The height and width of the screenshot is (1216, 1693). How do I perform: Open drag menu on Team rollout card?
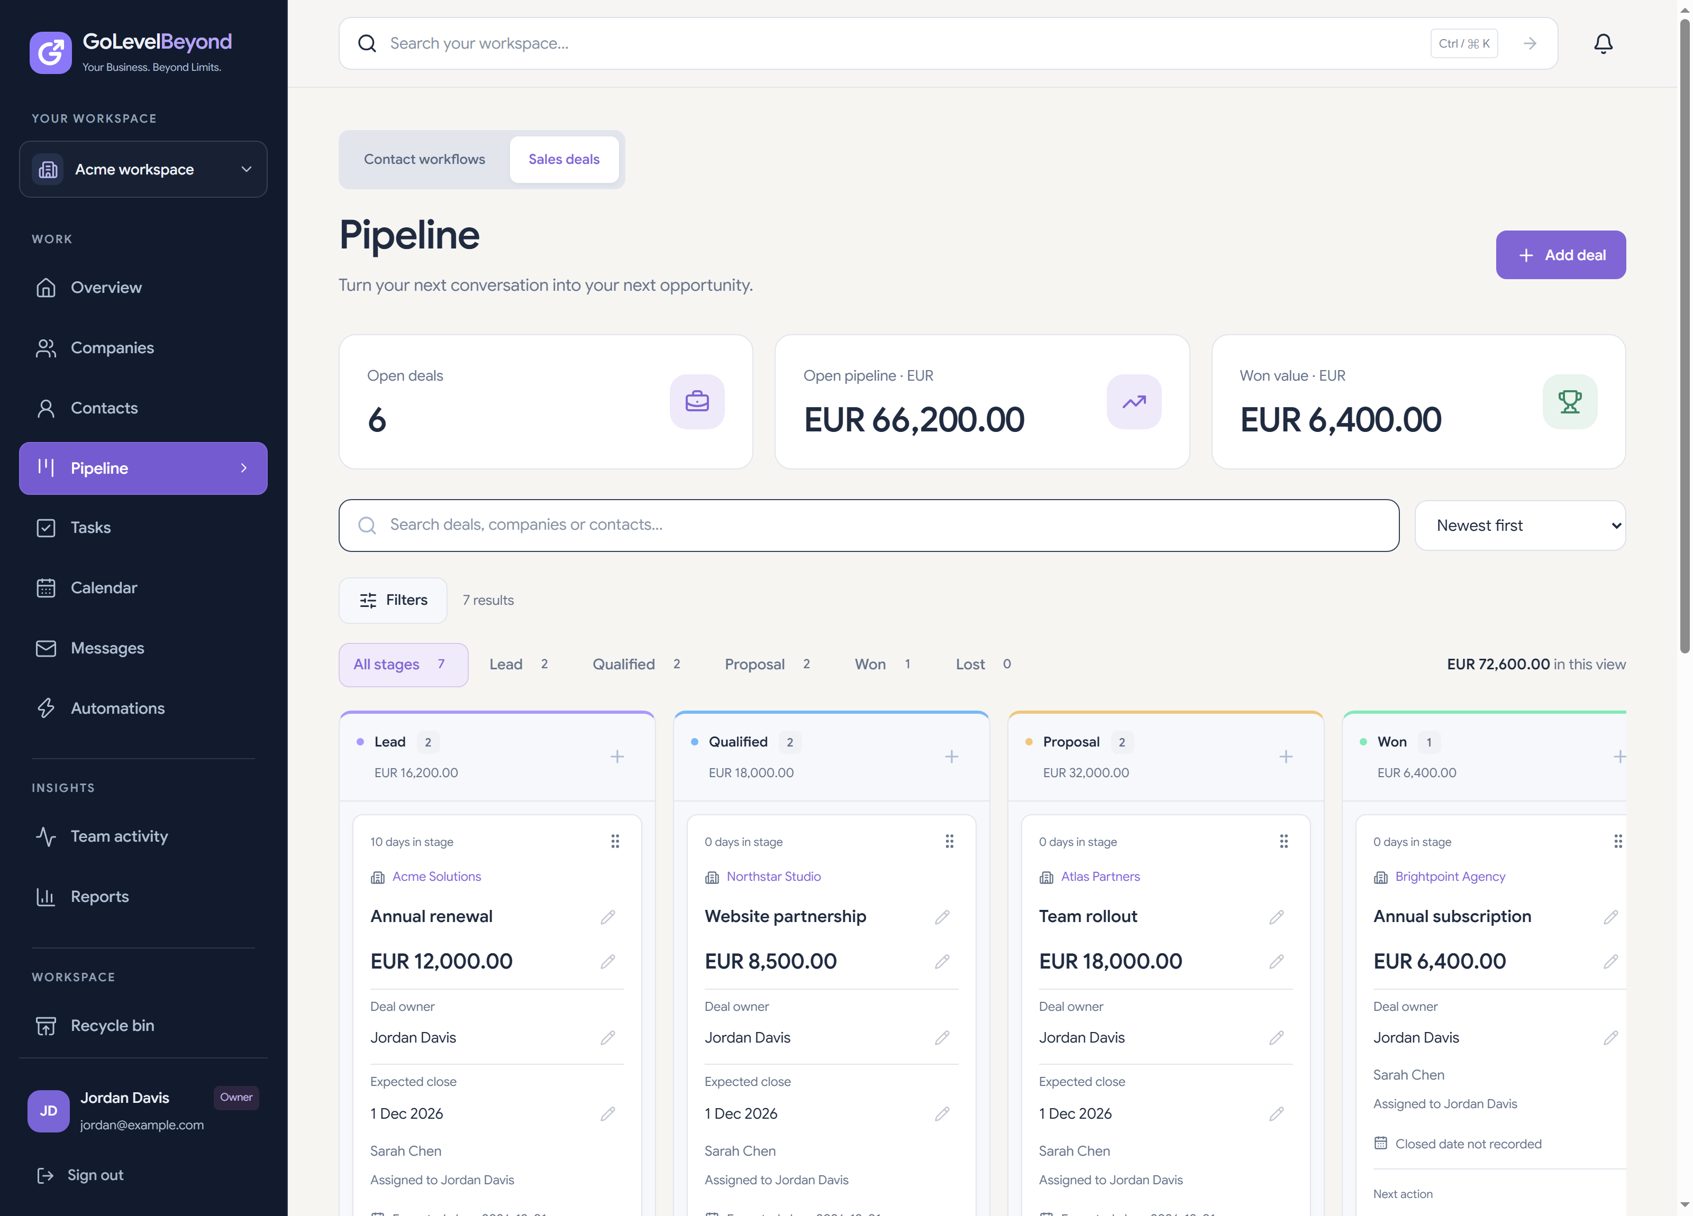pos(1283,842)
